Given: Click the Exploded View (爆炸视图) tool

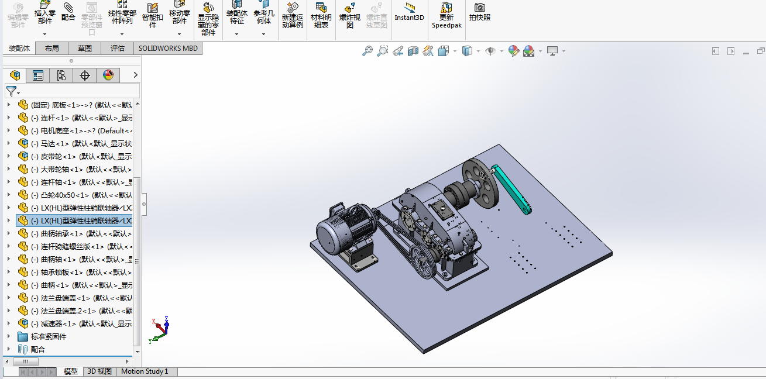Looking at the screenshot, I should point(350,16).
